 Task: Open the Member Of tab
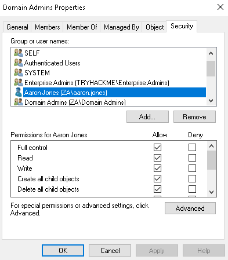pos(82,27)
